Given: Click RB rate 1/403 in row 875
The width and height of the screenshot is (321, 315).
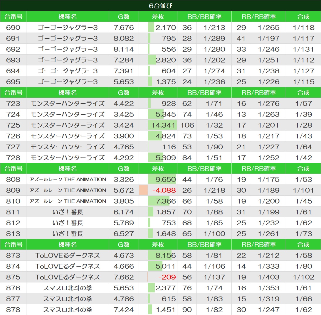Looking at the screenshot, I should point(269,277).
